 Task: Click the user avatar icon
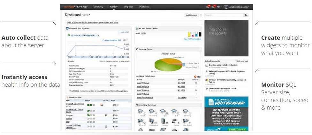coord(226,7)
